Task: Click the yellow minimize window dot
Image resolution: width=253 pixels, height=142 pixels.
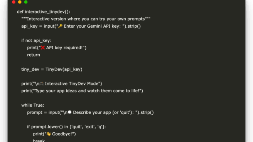Action: coord(20,2)
